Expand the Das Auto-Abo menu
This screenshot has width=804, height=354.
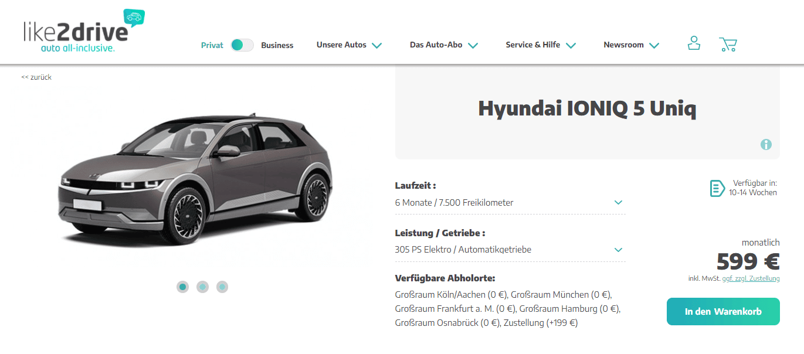(436, 45)
